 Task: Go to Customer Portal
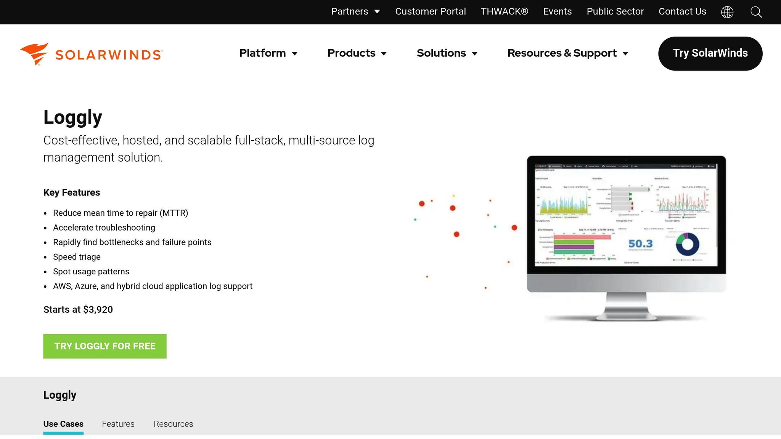point(430,11)
